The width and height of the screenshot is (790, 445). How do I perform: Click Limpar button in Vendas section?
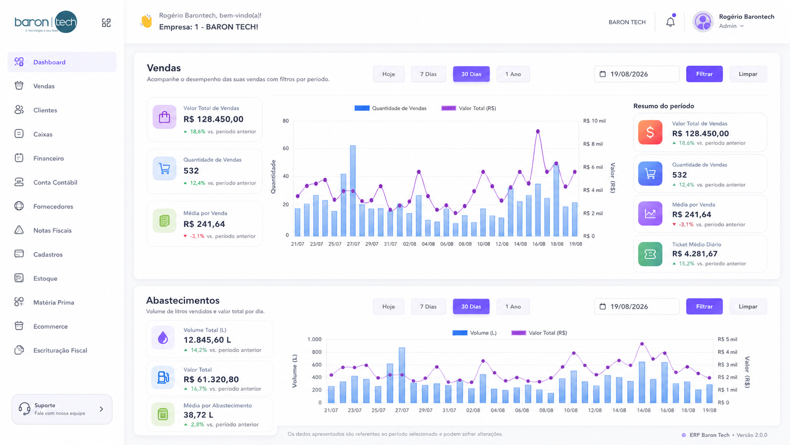click(x=748, y=74)
